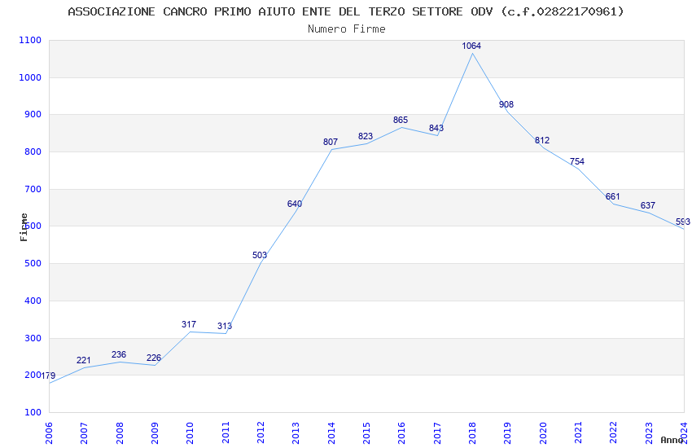This screenshot has height=448, width=692.
Task: Click the y-axis tick 100
Action: tap(33, 412)
